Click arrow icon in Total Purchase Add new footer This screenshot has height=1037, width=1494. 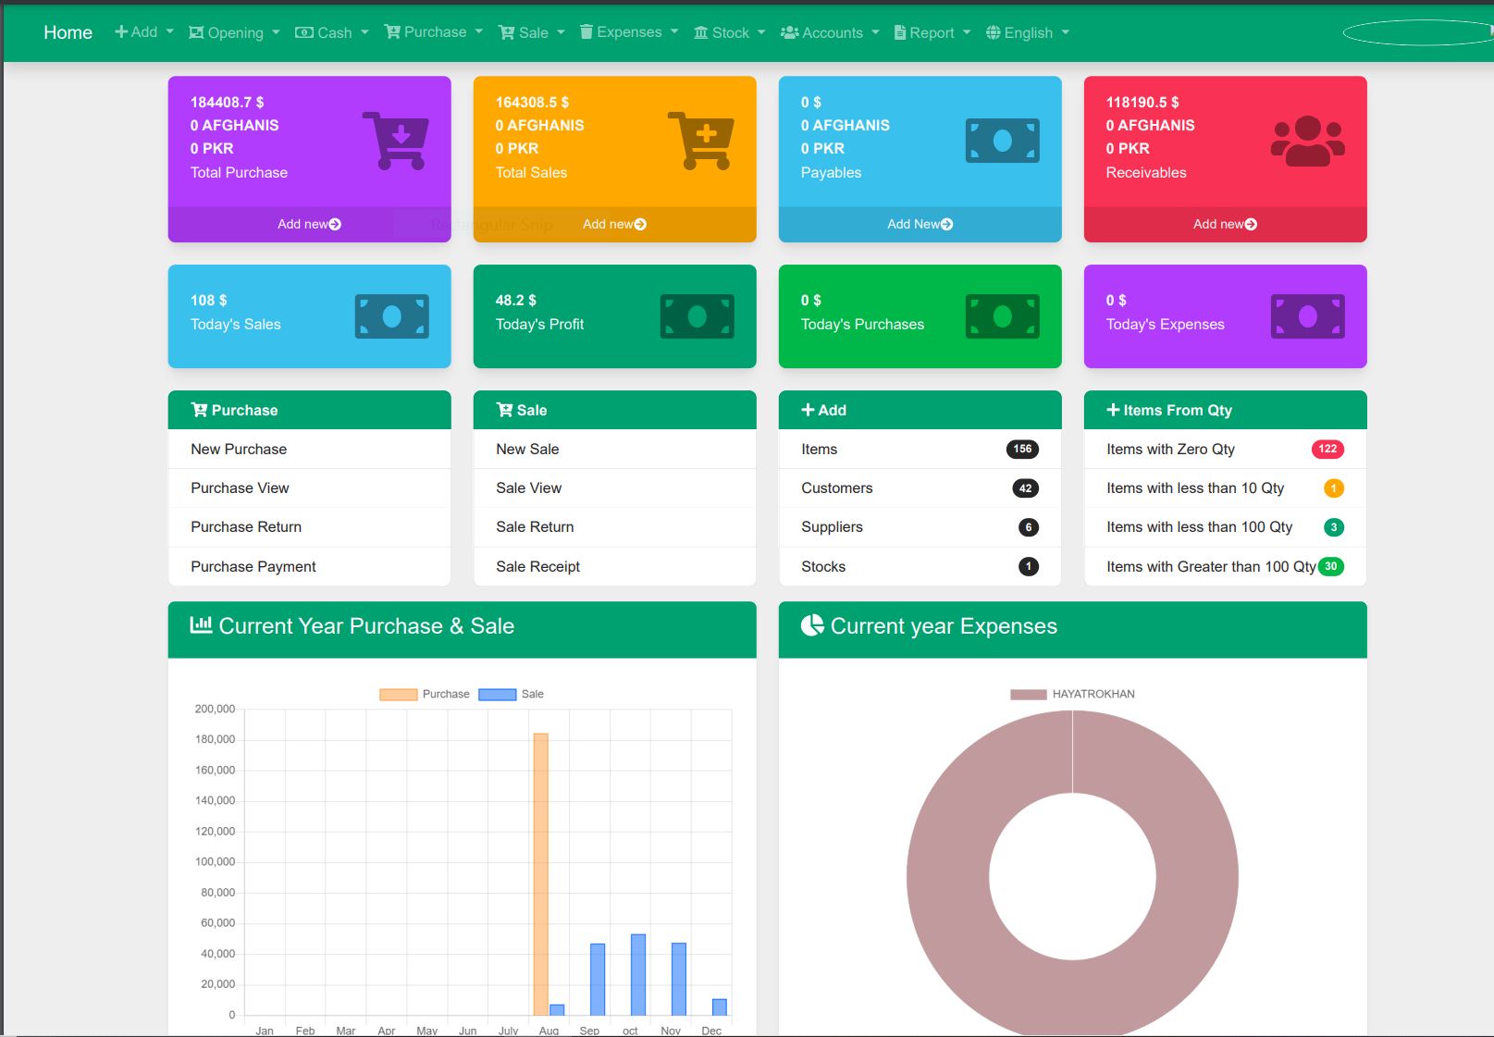pos(335,224)
